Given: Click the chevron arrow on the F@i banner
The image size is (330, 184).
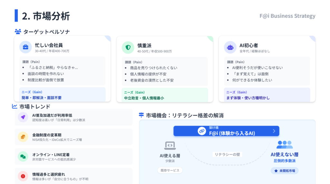Looking at the screenshot, I should (x=274, y=131).
